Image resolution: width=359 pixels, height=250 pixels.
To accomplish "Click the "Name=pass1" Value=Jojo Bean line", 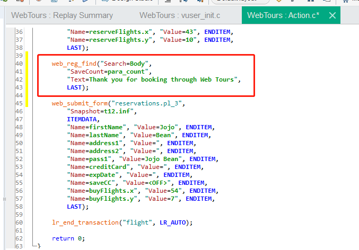I will 143,159.
